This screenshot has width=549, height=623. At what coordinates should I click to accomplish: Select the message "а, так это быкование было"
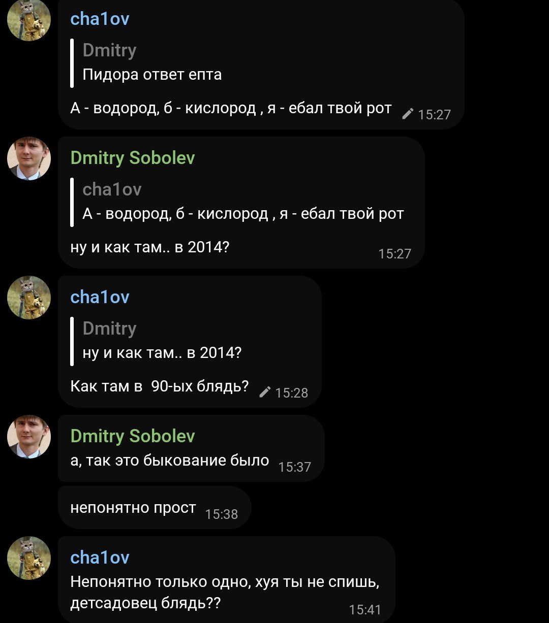[170, 461]
